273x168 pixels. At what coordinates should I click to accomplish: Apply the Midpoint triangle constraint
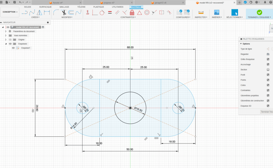click(139, 13)
